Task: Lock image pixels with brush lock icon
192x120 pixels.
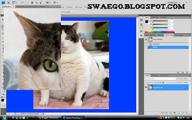Action: click(158, 82)
